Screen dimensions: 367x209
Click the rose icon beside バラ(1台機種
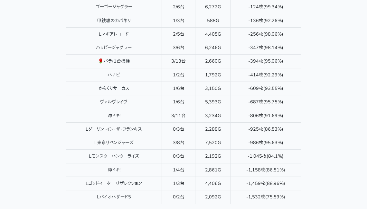(x=100, y=61)
